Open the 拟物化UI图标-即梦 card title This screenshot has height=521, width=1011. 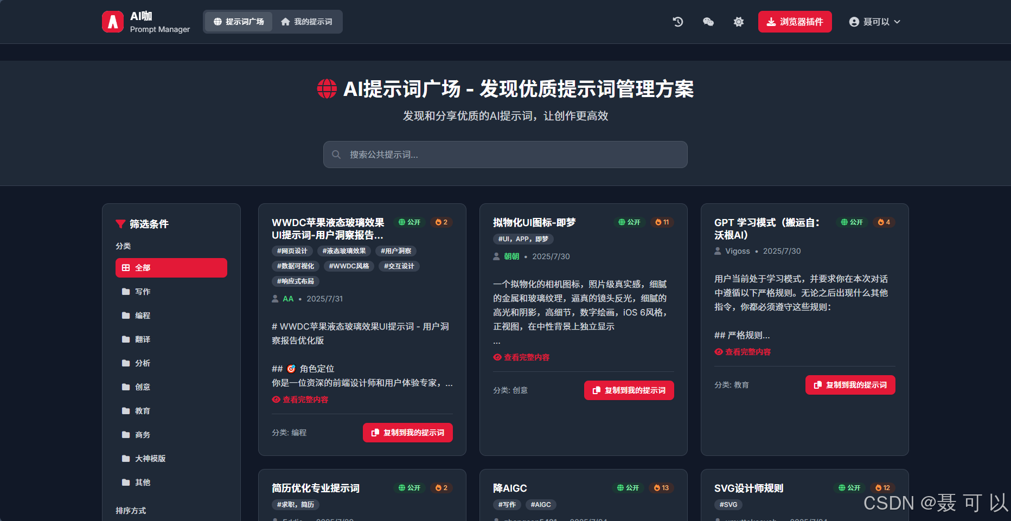pyautogui.click(x=534, y=223)
